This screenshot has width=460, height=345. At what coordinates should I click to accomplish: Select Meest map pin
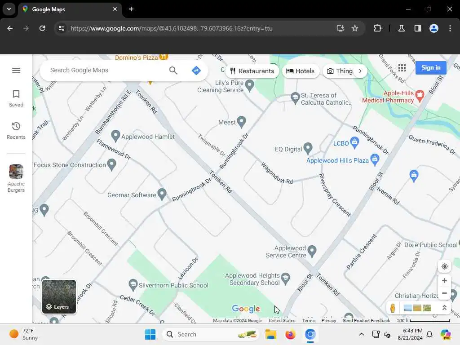241,122
